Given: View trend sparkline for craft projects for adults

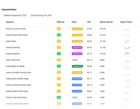Looking at the screenshot, I should click(127, 67).
